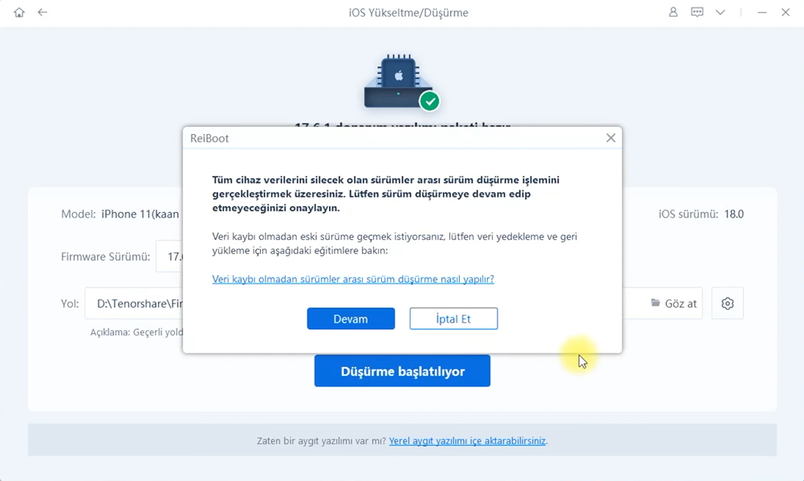The image size is (804, 481).
Task: Open the user account icon
Action: click(673, 13)
